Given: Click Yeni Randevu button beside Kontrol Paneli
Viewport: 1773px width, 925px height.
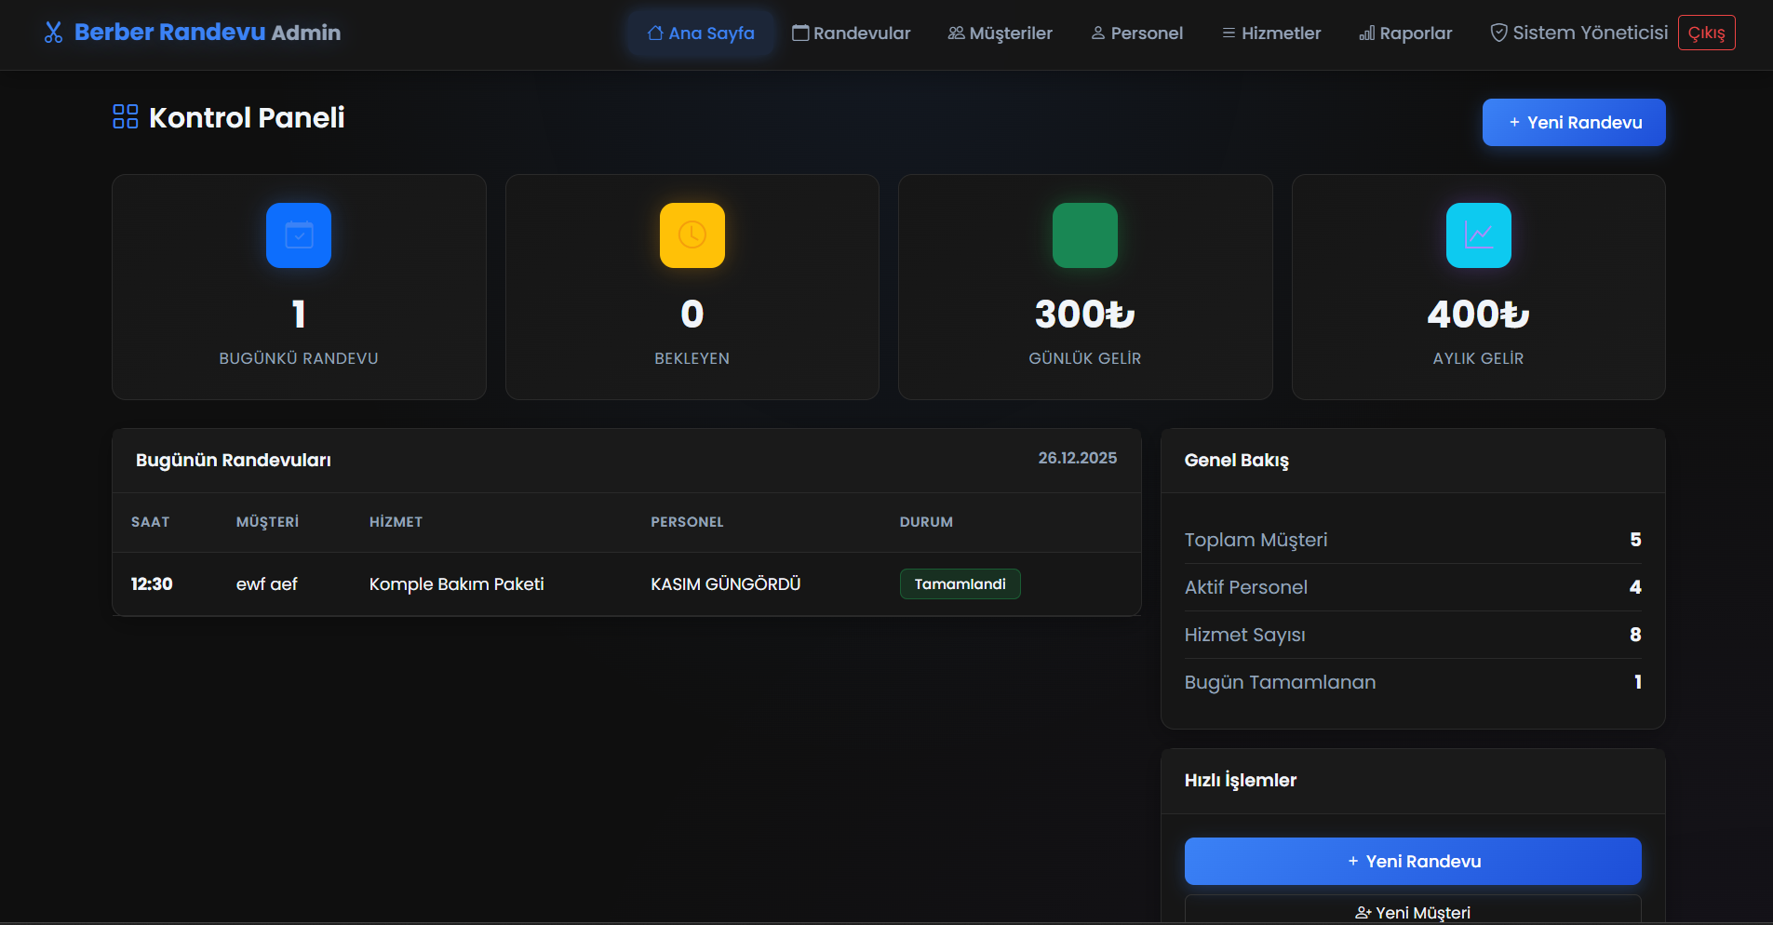Looking at the screenshot, I should pos(1574,123).
